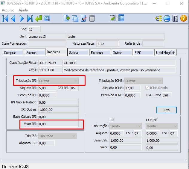Select the Impostos tab
The width and height of the screenshot is (189, 169).
pyautogui.click(x=57, y=52)
